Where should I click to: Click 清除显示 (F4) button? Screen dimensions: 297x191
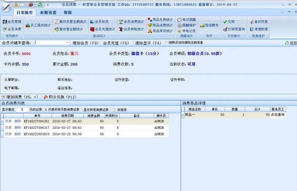[148, 43]
